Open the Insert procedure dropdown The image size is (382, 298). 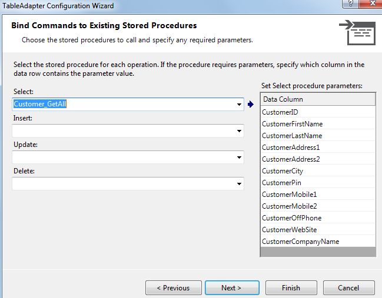(x=239, y=131)
